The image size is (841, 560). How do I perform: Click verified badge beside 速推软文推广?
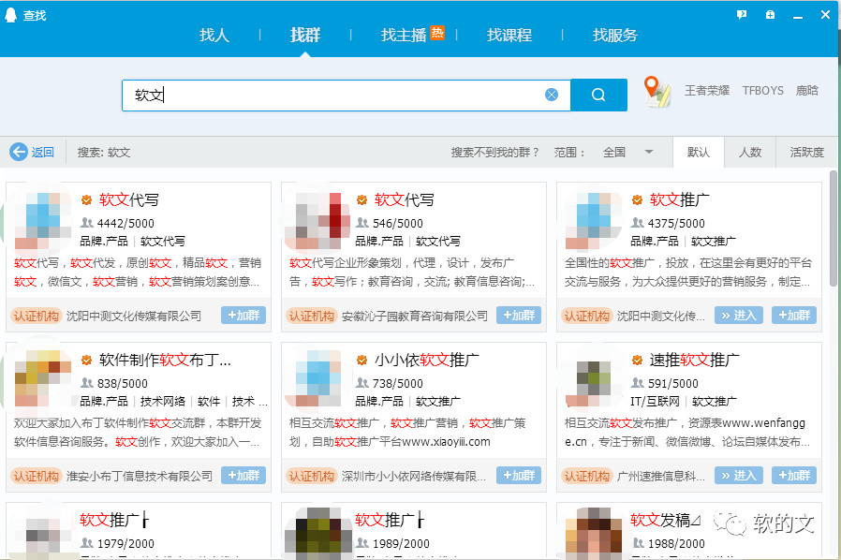pyautogui.click(x=637, y=360)
